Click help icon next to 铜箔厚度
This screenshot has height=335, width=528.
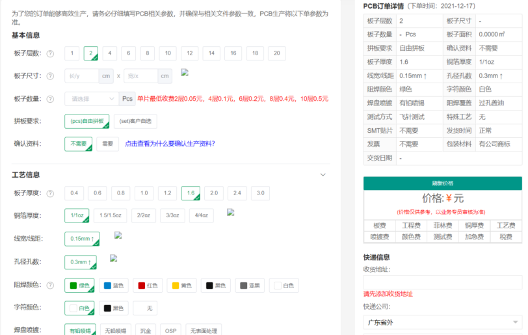point(50,216)
